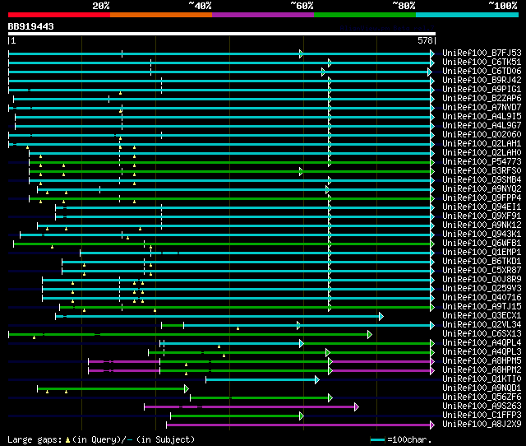Click UniRef100_B3RFS0 label

tap(482, 171)
